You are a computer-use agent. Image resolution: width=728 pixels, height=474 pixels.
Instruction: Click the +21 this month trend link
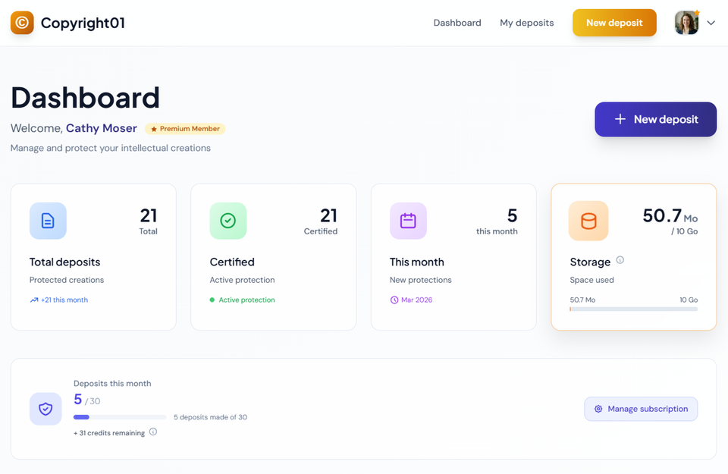coord(59,300)
